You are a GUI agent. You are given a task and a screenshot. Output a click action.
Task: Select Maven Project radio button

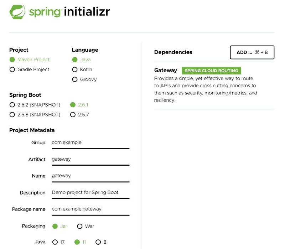(12, 60)
